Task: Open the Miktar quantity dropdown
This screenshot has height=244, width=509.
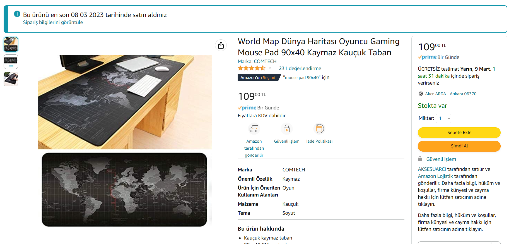Action: coord(444,118)
